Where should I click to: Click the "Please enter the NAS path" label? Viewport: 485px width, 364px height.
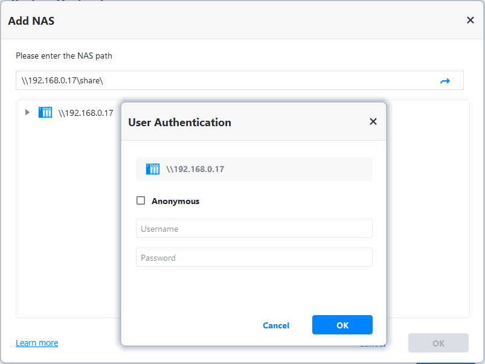point(64,56)
